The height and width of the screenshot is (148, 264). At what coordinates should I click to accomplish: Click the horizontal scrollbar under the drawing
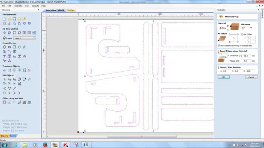pos(141,136)
